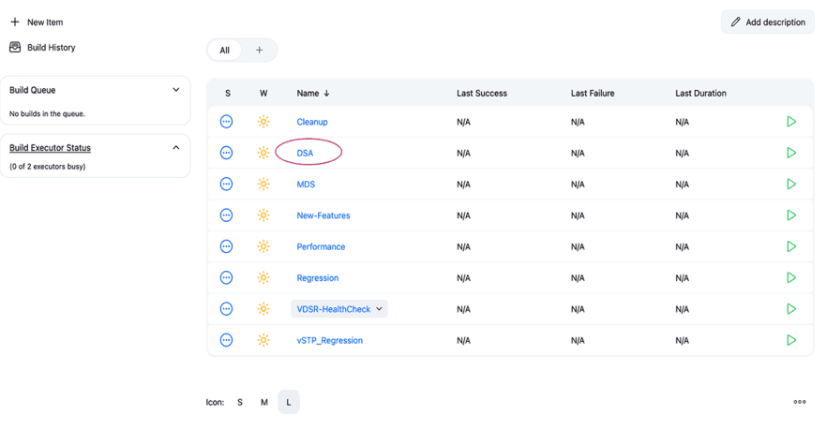The width and height of the screenshot is (827, 444).
Task: Start build of vSTP_Regression job
Action: [x=790, y=340]
